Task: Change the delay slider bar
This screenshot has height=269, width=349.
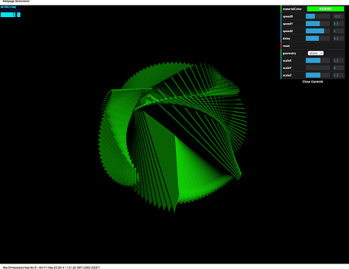Action: click(318, 38)
